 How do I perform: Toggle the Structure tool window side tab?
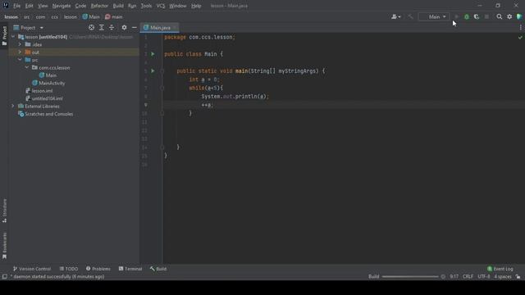(4, 211)
